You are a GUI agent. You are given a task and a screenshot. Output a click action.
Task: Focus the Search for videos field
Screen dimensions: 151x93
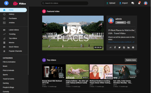coord(65,3)
